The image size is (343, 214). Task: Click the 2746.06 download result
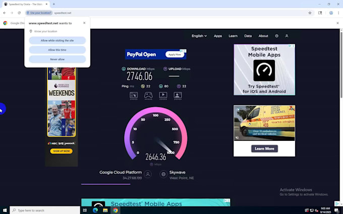(x=139, y=76)
